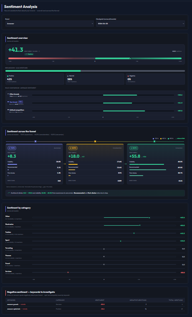Click the Sport category row label
Viewport: 192px width, 317px height.
7,240
